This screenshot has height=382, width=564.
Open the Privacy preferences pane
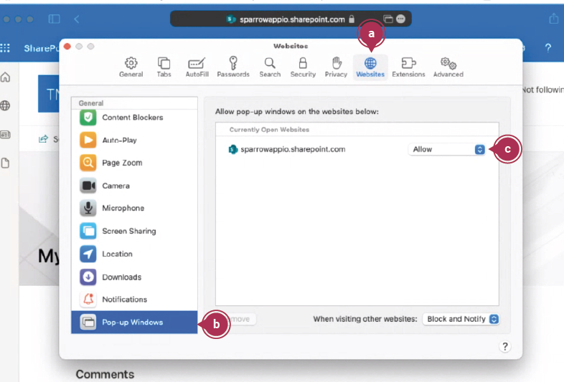(336, 67)
